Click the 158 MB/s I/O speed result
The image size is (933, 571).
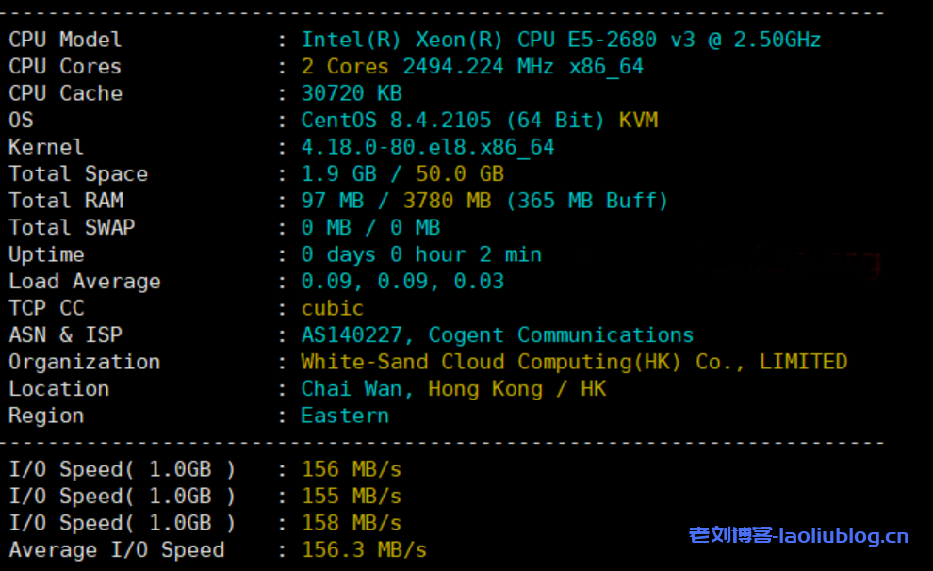[352, 523]
